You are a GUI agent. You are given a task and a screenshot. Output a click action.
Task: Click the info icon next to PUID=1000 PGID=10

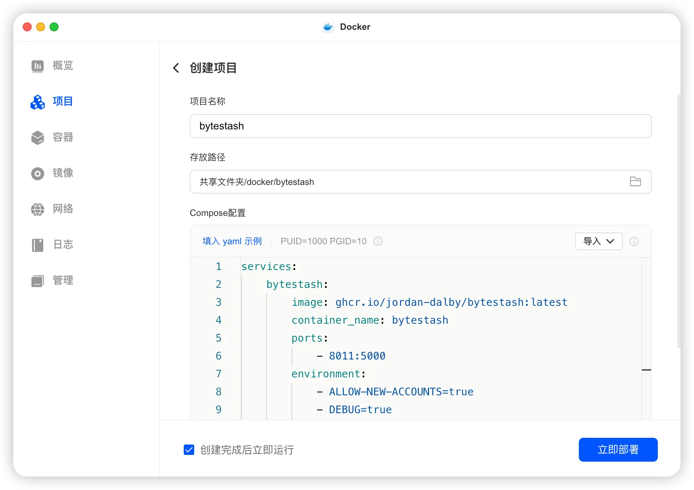(x=378, y=241)
